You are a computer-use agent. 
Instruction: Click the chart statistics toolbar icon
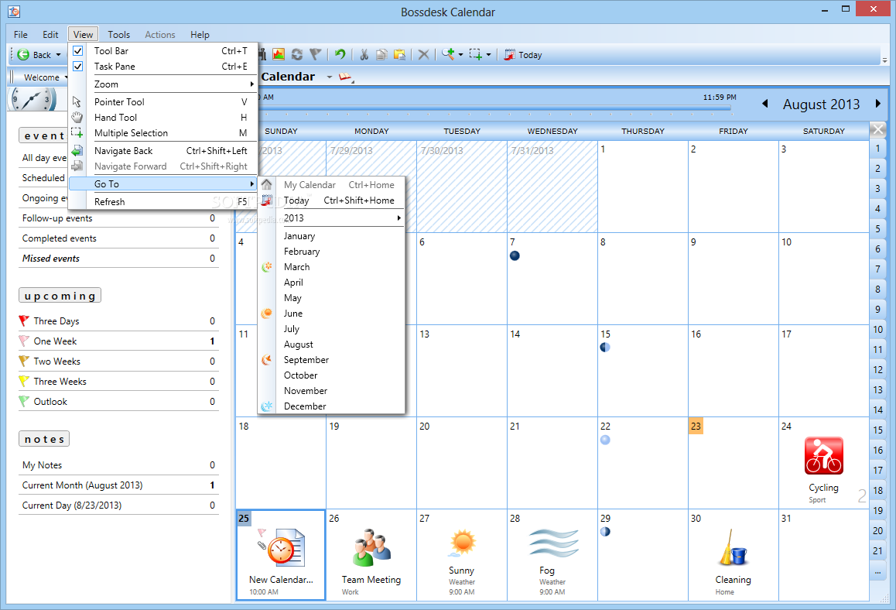tap(279, 54)
